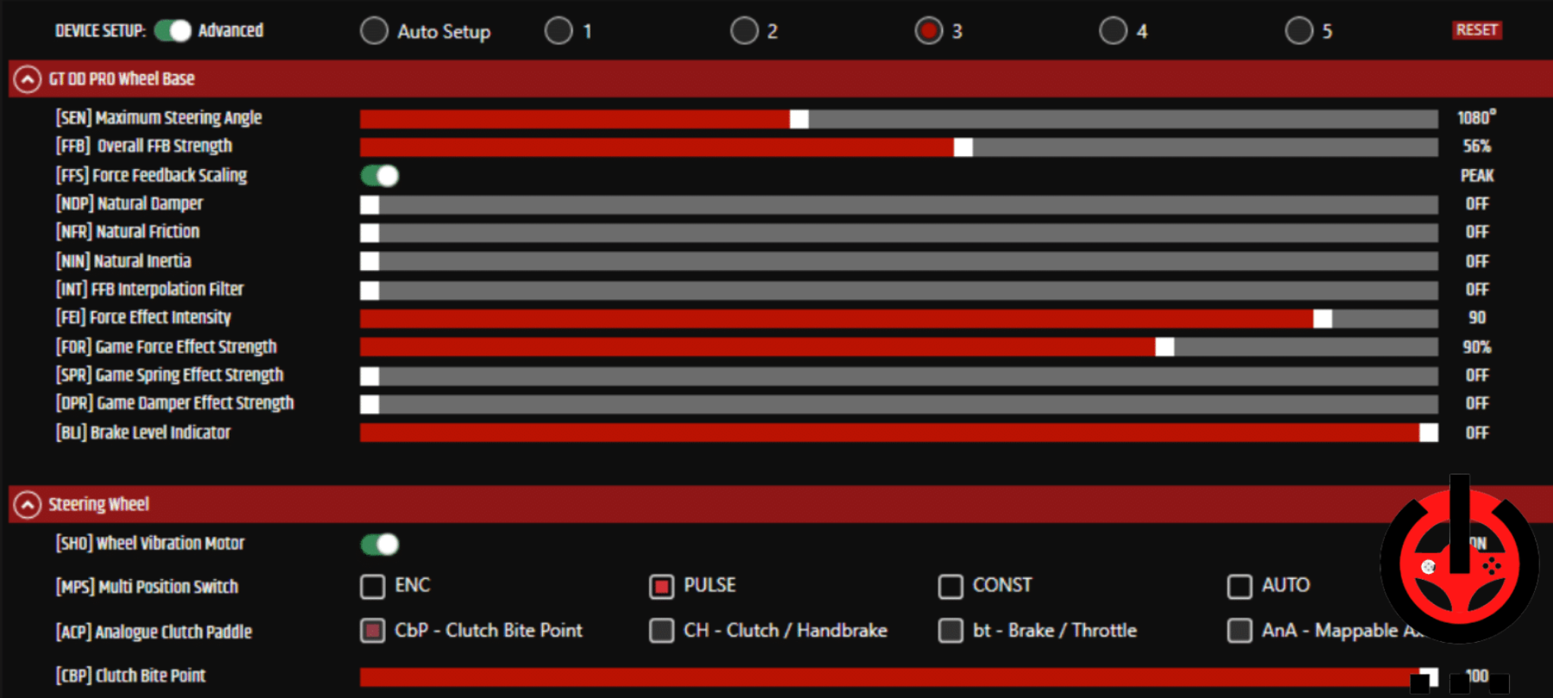Viewport: 1553px width, 698px height.
Task: Click the Maximum Steering Angle slider
Action: coord(798,119)
